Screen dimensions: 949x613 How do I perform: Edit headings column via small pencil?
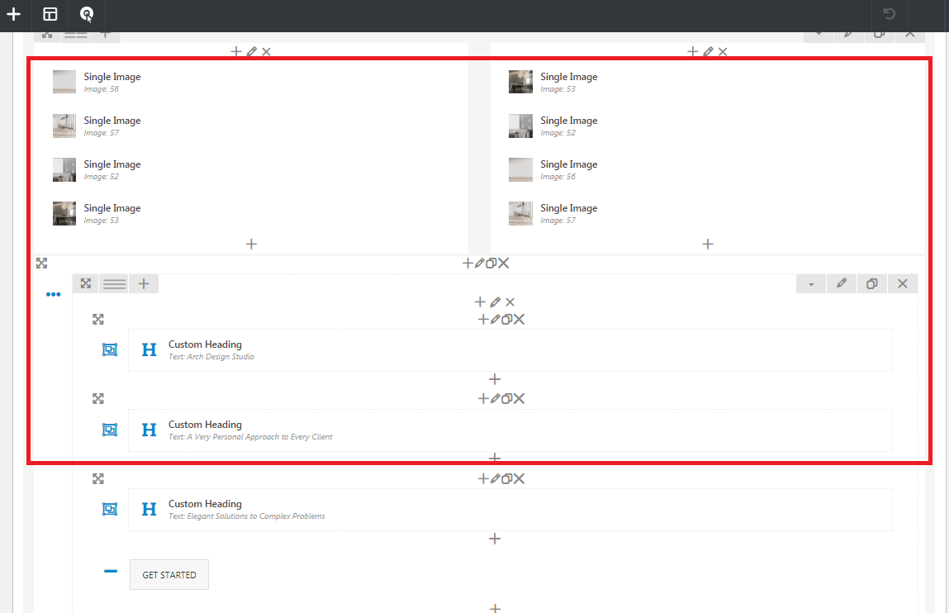point(495,302)
